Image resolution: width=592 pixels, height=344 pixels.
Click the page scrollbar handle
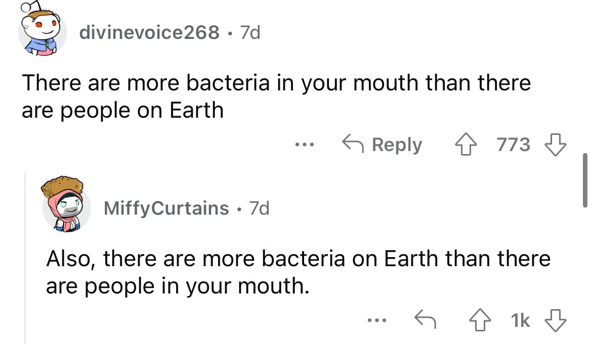point(585,180)
